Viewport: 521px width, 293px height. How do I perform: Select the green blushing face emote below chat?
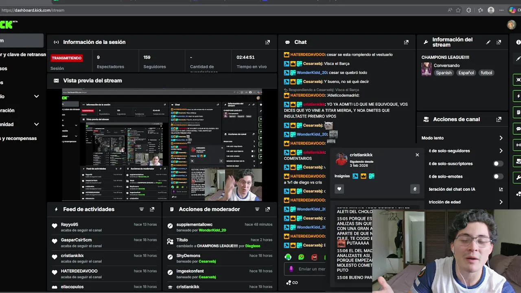coord(301,257)
